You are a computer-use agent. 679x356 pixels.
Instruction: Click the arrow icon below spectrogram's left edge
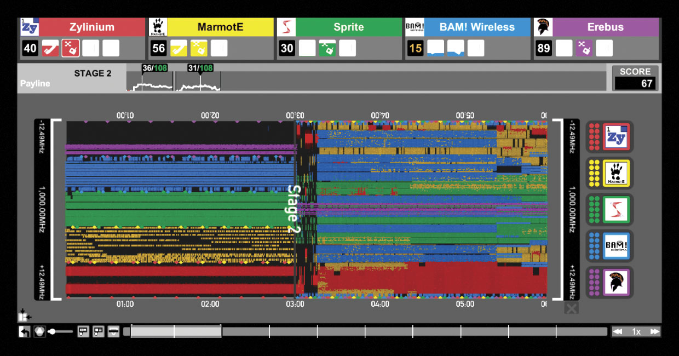[24, 315]
